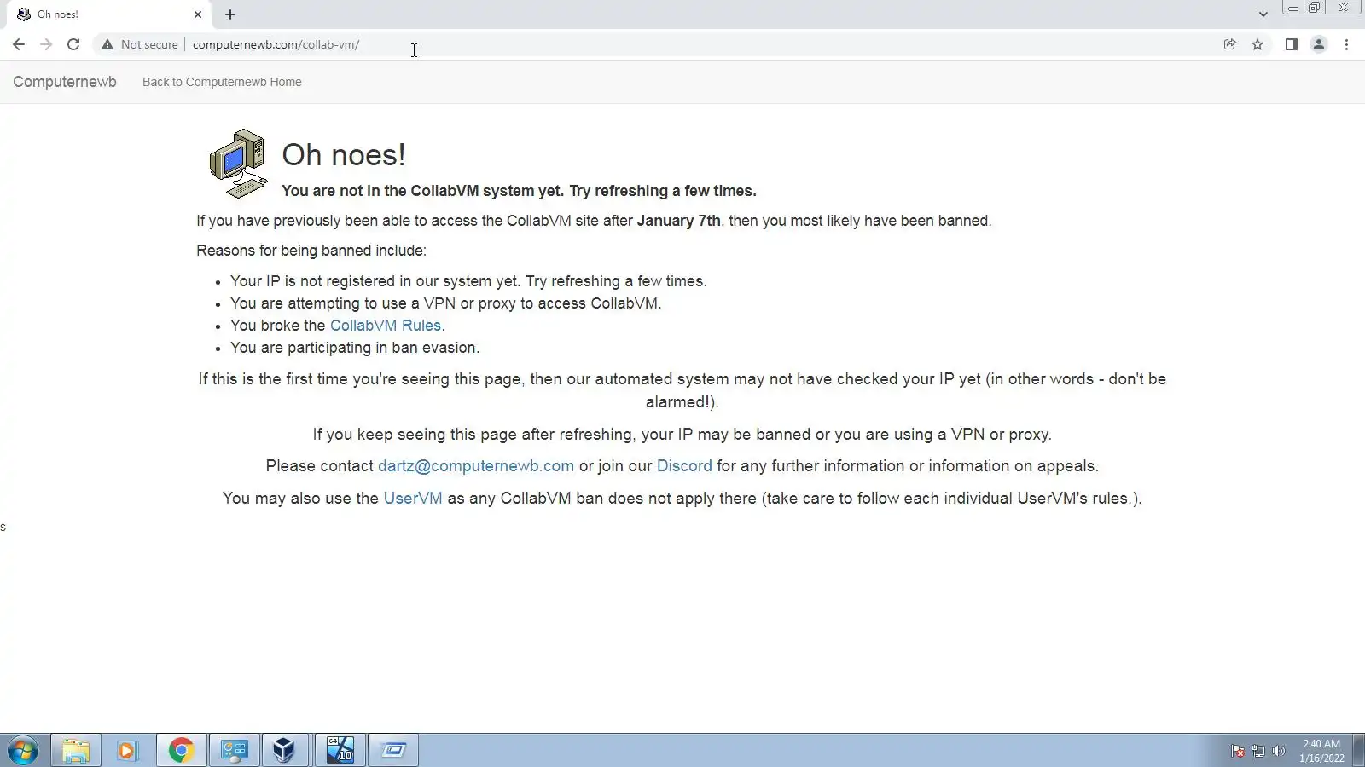
Task: Switch to Google Chrome in the taskbar
Action: click(181, 751)
